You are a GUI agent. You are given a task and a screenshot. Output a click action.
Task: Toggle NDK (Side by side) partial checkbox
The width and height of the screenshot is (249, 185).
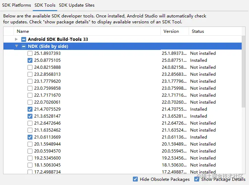tap(24, 46)
